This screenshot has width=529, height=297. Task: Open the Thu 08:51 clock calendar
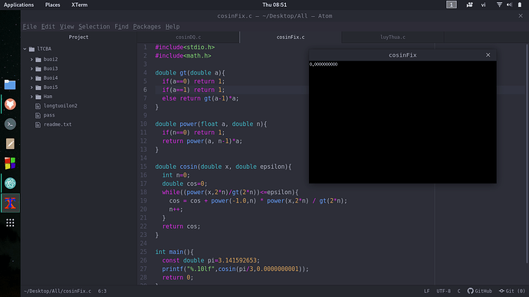click(274, 5)
